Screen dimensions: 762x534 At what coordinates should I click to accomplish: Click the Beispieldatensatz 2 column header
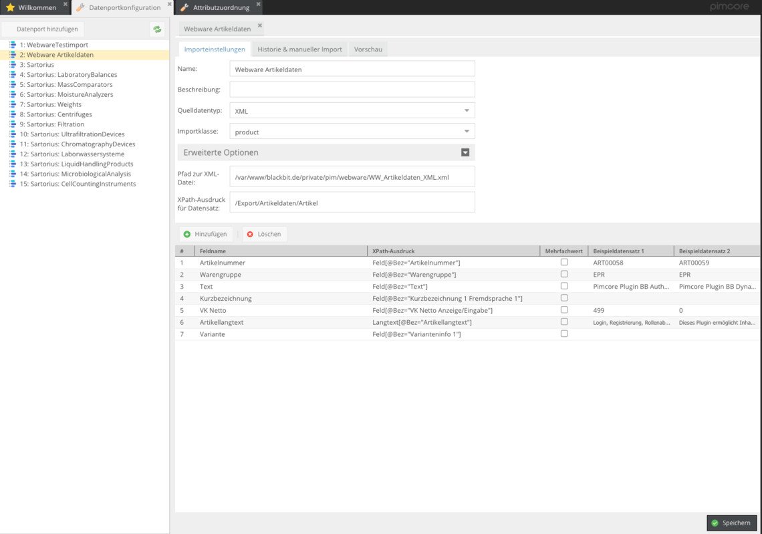717,251
